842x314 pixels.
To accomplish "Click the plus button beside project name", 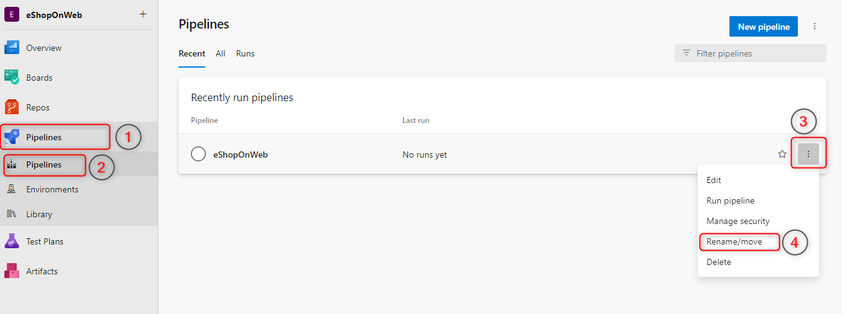I will 143,14.
